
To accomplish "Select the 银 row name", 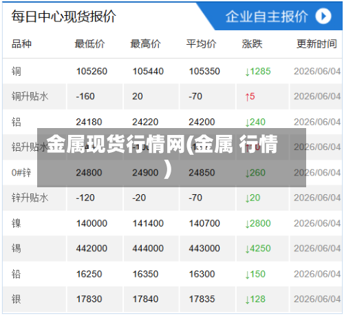I will coord(17,299).
